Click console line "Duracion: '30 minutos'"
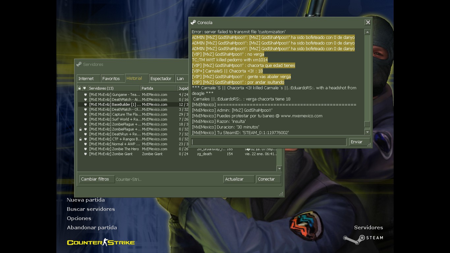Screen dimensions: 450x253 [226, 127]
